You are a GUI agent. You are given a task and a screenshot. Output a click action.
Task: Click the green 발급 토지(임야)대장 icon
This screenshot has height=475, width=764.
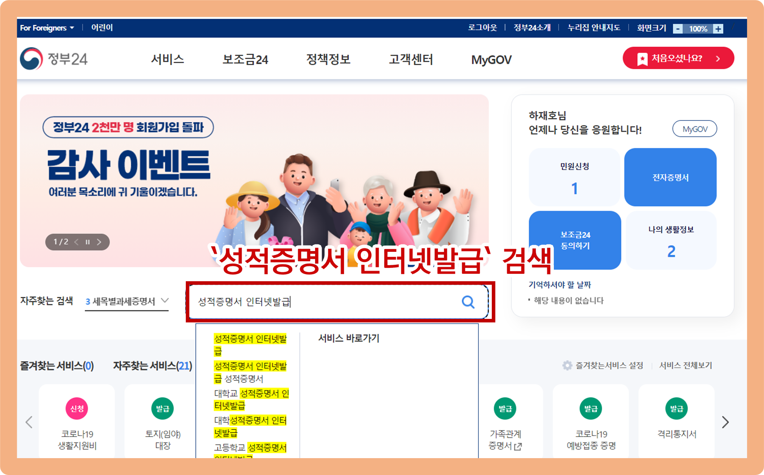click(x=162, y=409)
